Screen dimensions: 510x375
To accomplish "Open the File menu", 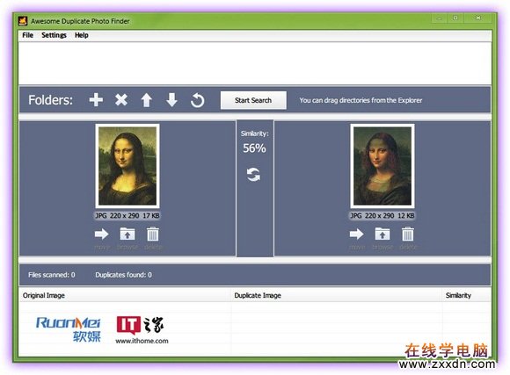I will point(27,35).
